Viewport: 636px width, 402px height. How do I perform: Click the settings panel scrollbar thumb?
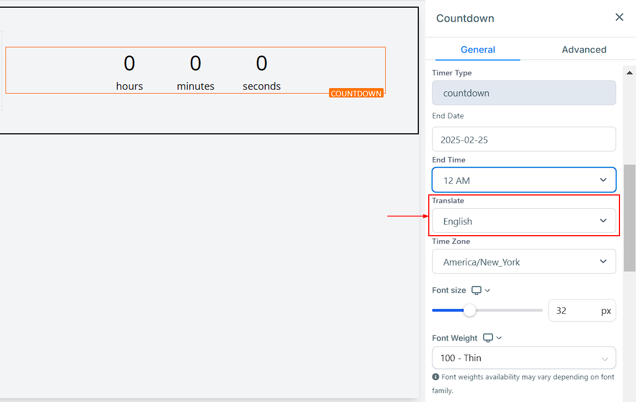point(629,218)
